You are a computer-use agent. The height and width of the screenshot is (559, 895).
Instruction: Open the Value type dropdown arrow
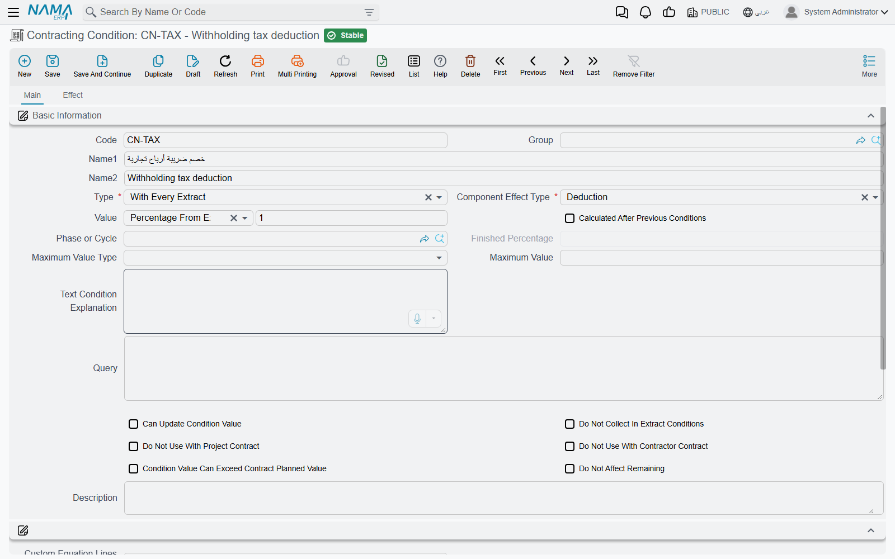[x=244, y=218]
